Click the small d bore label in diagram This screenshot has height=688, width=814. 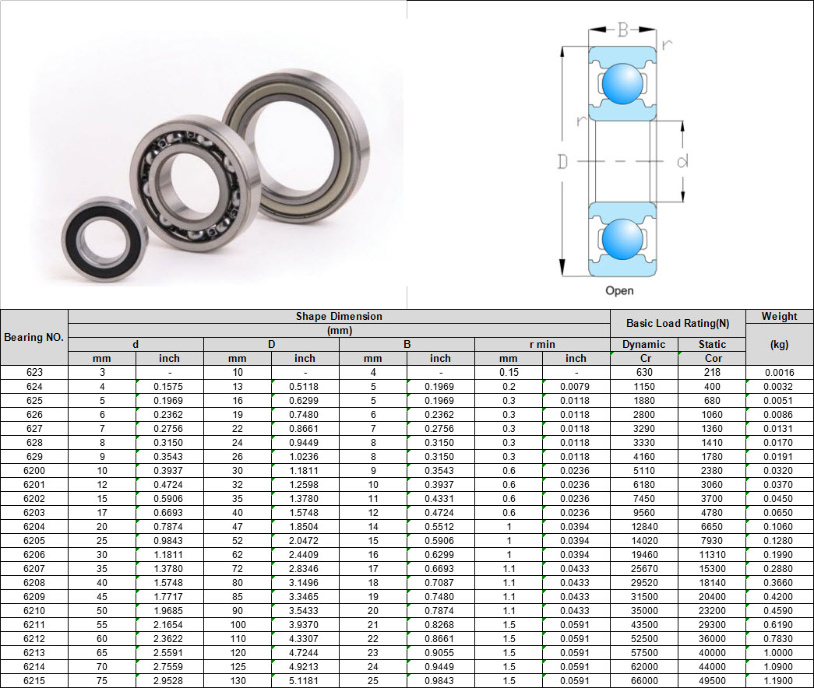click(x=682, y=161)
